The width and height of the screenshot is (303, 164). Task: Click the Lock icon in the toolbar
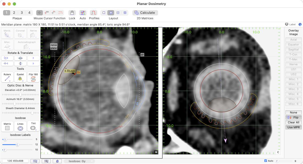[x=72, y=13]
